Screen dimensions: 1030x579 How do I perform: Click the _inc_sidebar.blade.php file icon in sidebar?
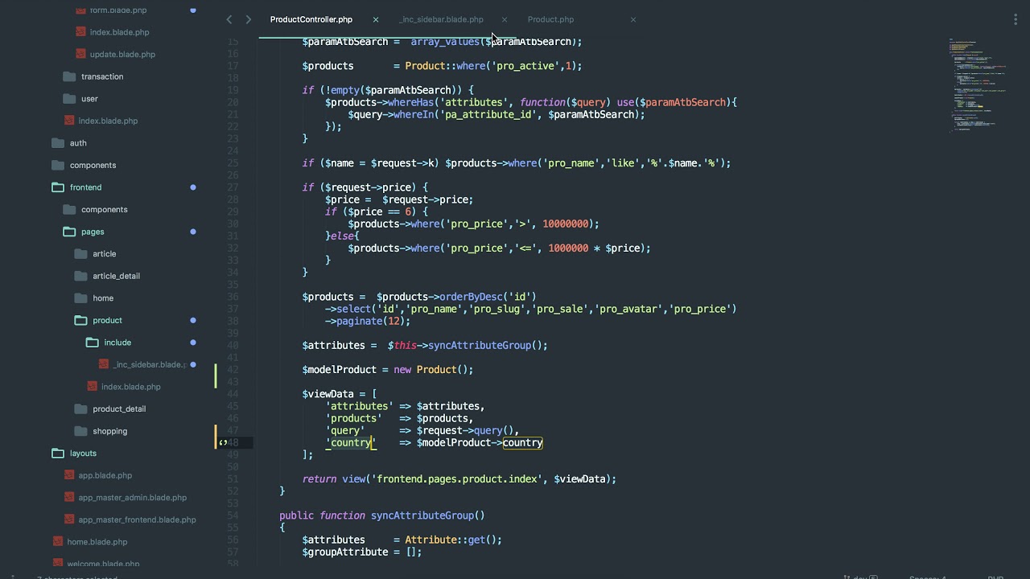(x=103, y=364)
